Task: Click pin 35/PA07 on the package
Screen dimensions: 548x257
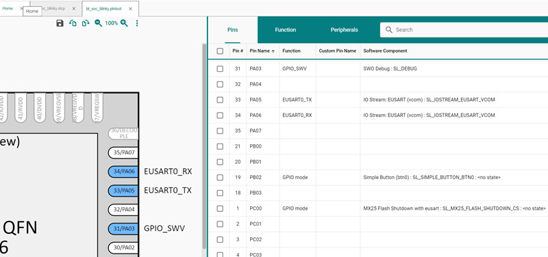Action: pyautogui.click(x=123, y=152)
